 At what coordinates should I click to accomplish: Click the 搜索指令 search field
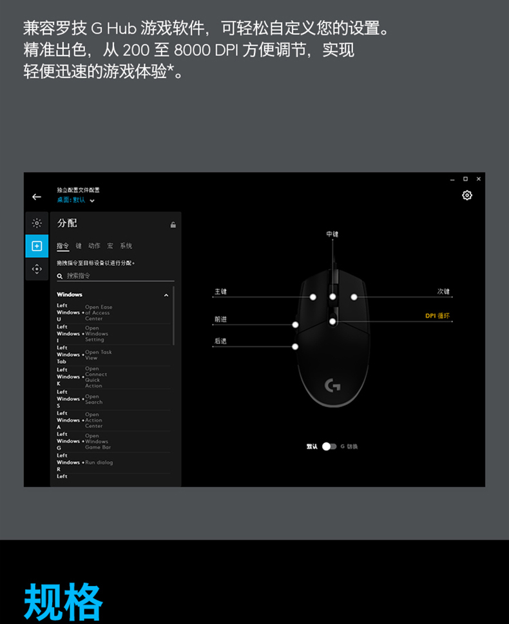[115, 276]
